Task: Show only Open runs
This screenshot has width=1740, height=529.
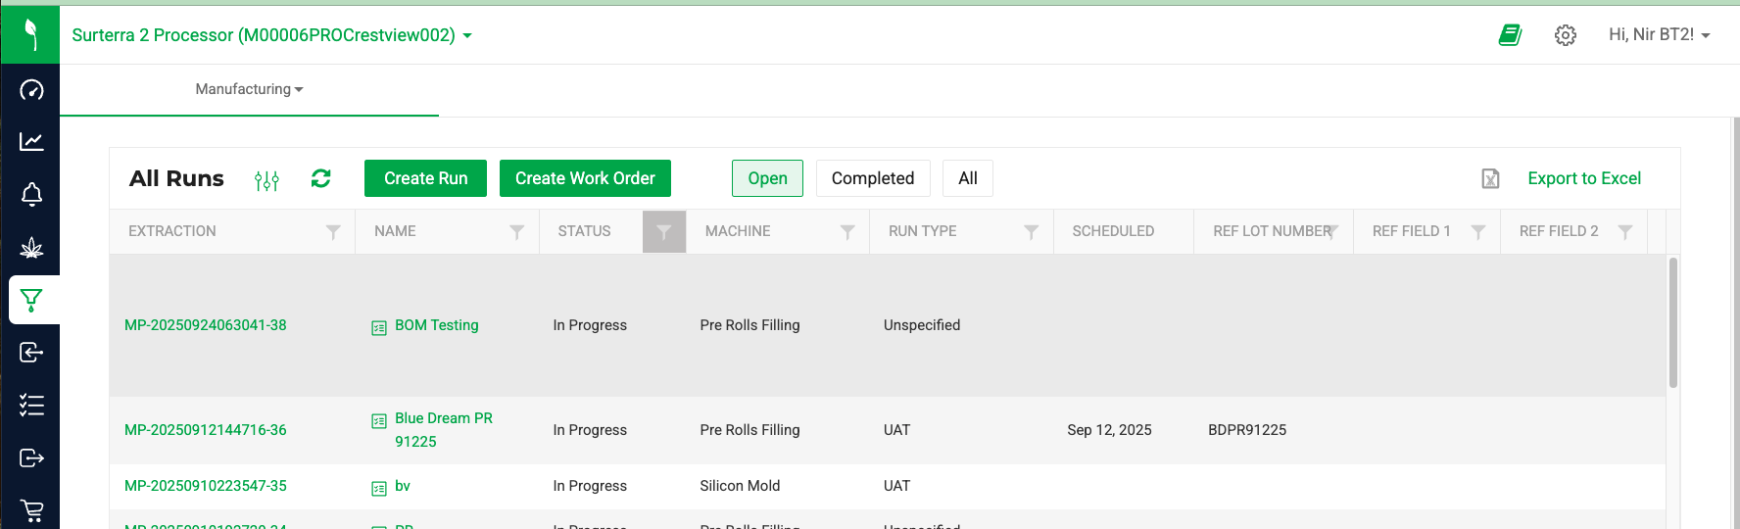Action: (767, 178)
